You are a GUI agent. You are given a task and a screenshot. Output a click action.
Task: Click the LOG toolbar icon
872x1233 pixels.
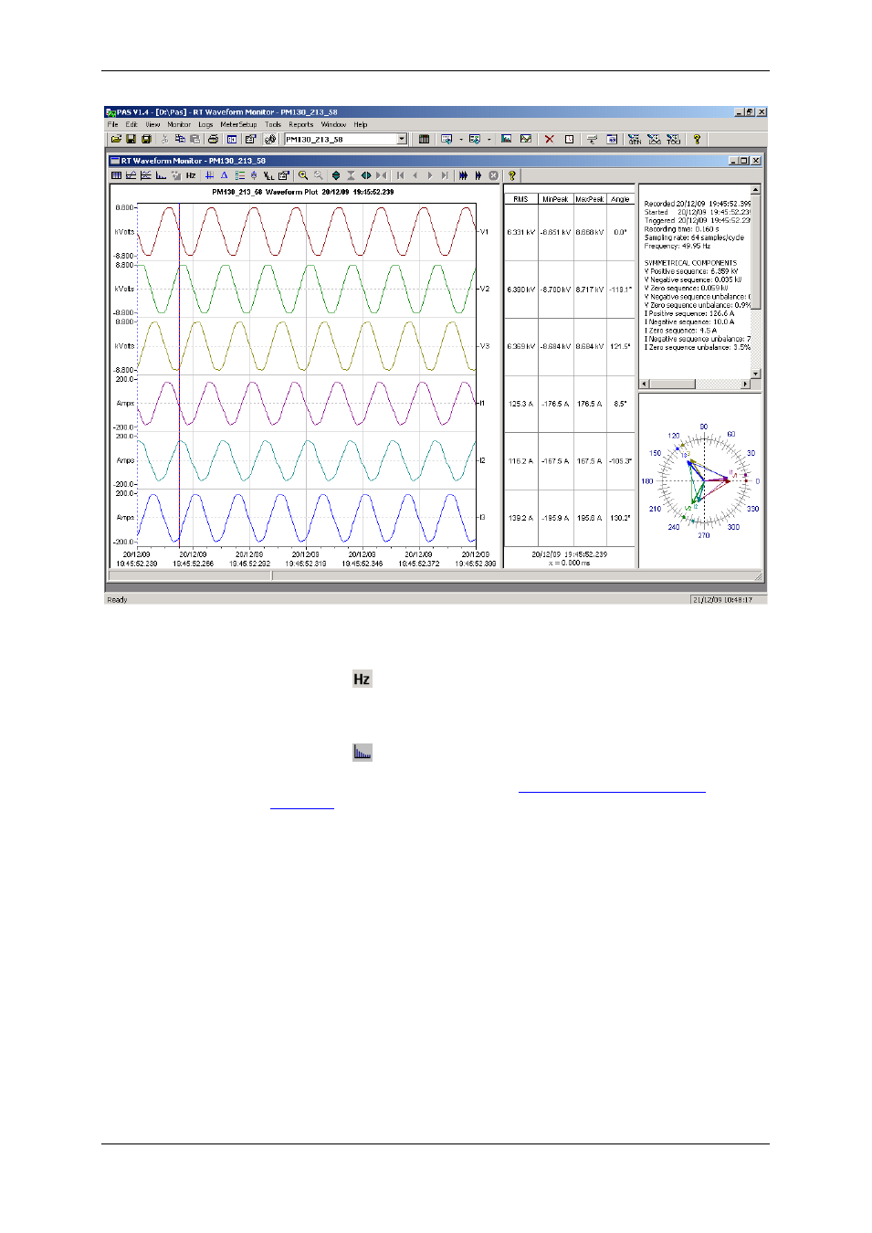pyautogui.click(x=654, y=140)
